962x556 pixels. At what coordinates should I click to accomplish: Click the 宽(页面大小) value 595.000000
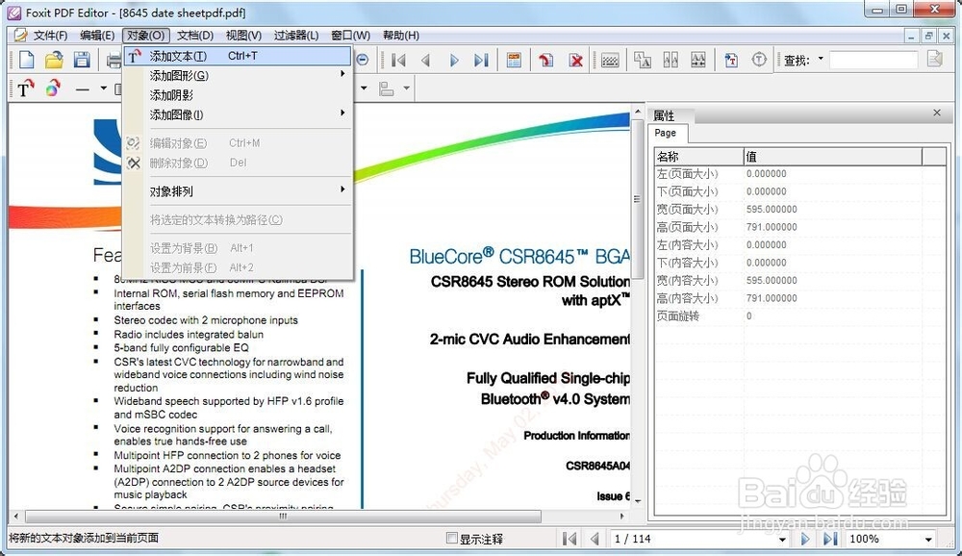click(x=772, y=210)
